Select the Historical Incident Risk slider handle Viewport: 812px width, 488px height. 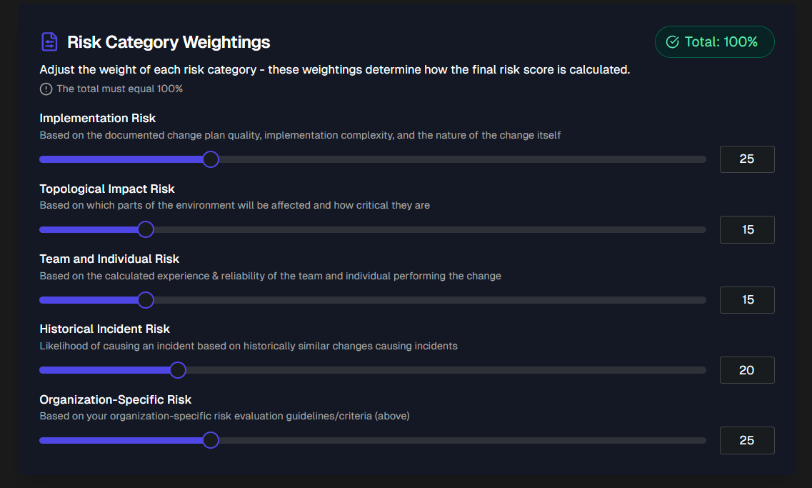click(178, 369)
